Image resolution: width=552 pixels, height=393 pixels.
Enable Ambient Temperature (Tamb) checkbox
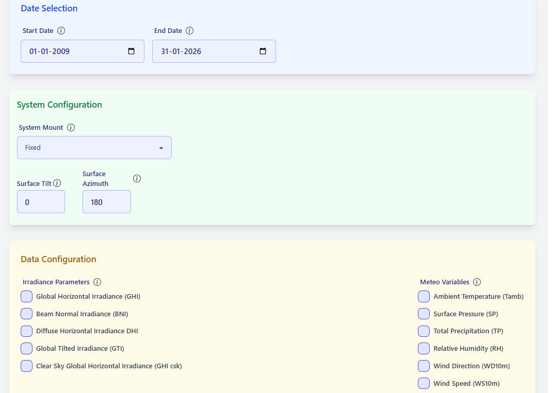click(424, 297)
